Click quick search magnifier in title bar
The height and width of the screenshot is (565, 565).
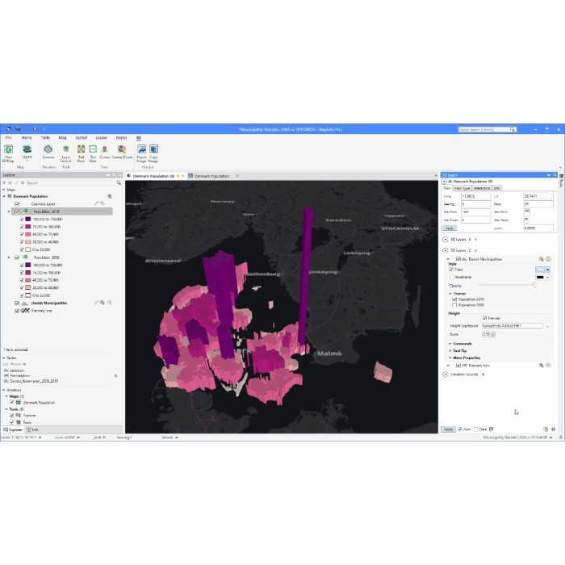coord(512,129)
